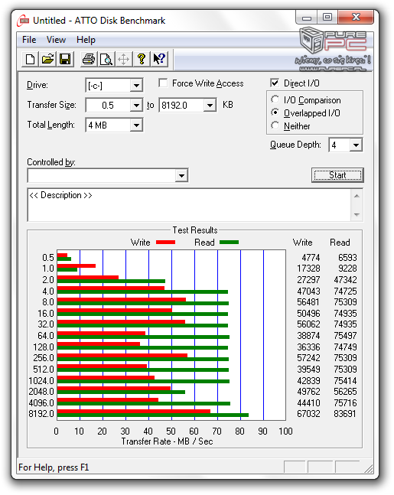Click the 1.0 row write value 17328
394x495 pixels.
pyautogui.click(x=308, y=269)
